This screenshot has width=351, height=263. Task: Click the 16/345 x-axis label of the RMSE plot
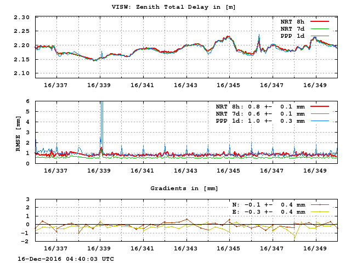tap(228, 170)
